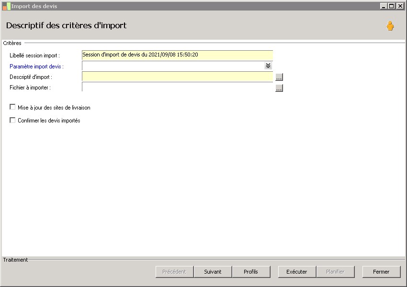Go to next step with Suivant
Image resolution: width=407 pixels, height=287 pixels.
point(213,272)
